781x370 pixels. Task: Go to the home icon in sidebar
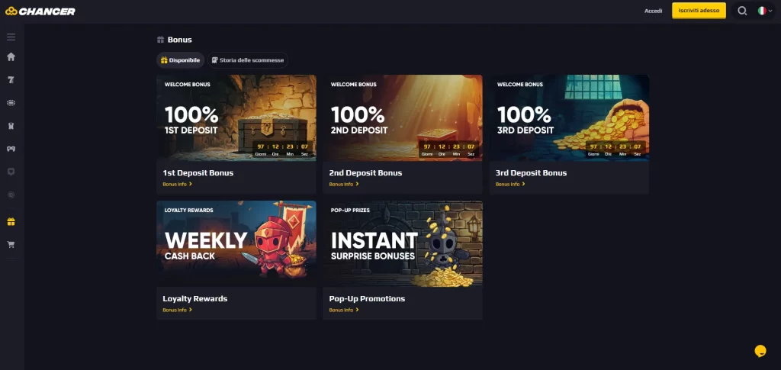pyautogui.click(x=11, y=56)
